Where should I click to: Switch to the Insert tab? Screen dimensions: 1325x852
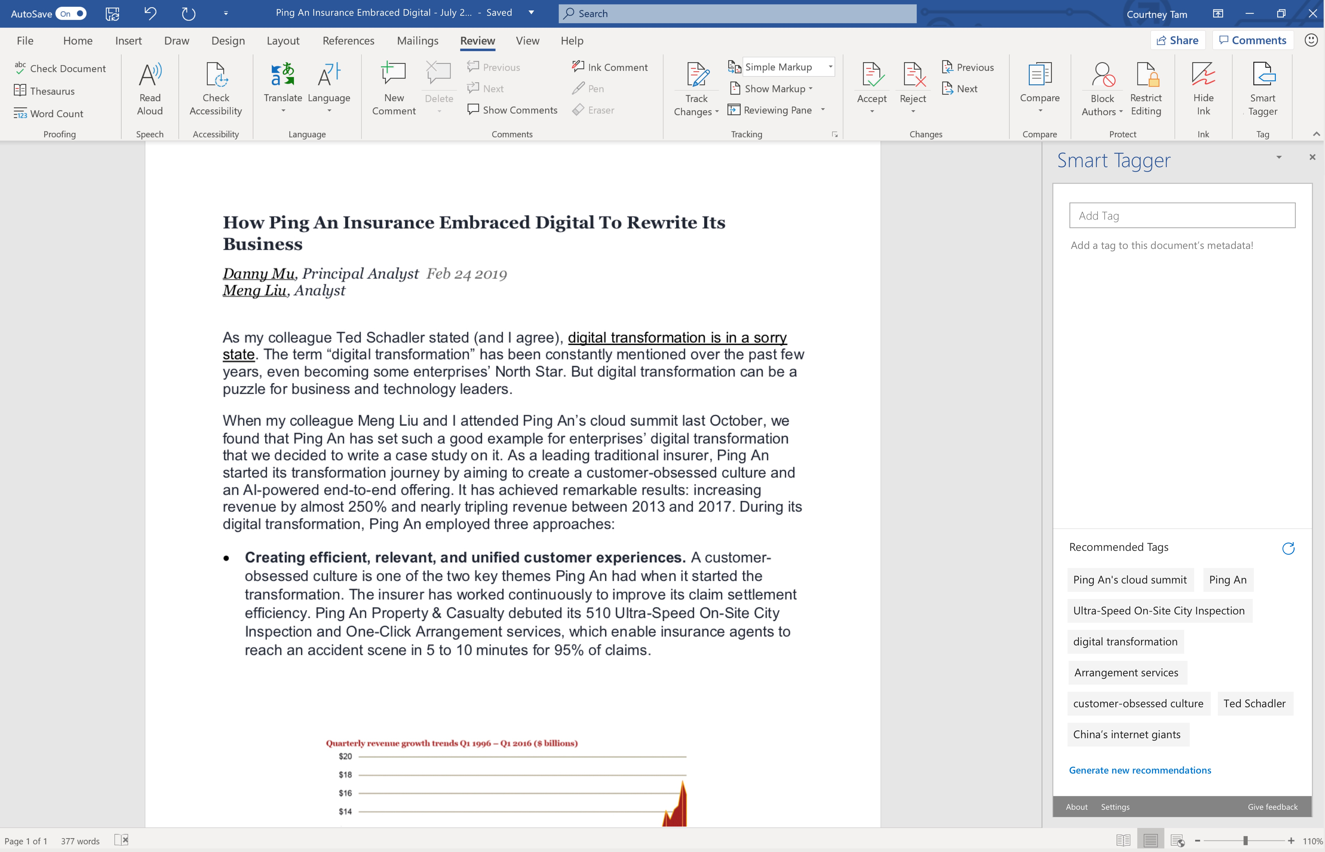click(128, 40)
